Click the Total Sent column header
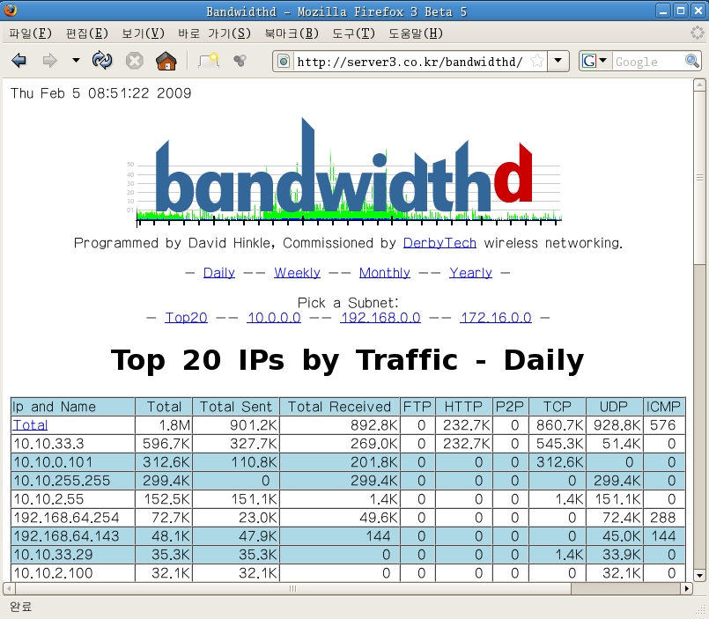This screenshot has width=709, height=619. click(236, 407)
